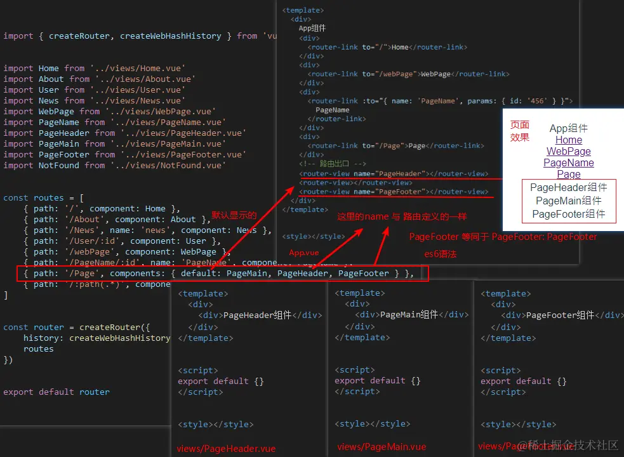Viewport: 624px width, 457px height.
Task: Click 'export default {}' in PageMain.vue
Action: [x=378, y=381]
